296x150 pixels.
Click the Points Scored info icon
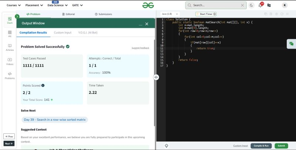43,86
